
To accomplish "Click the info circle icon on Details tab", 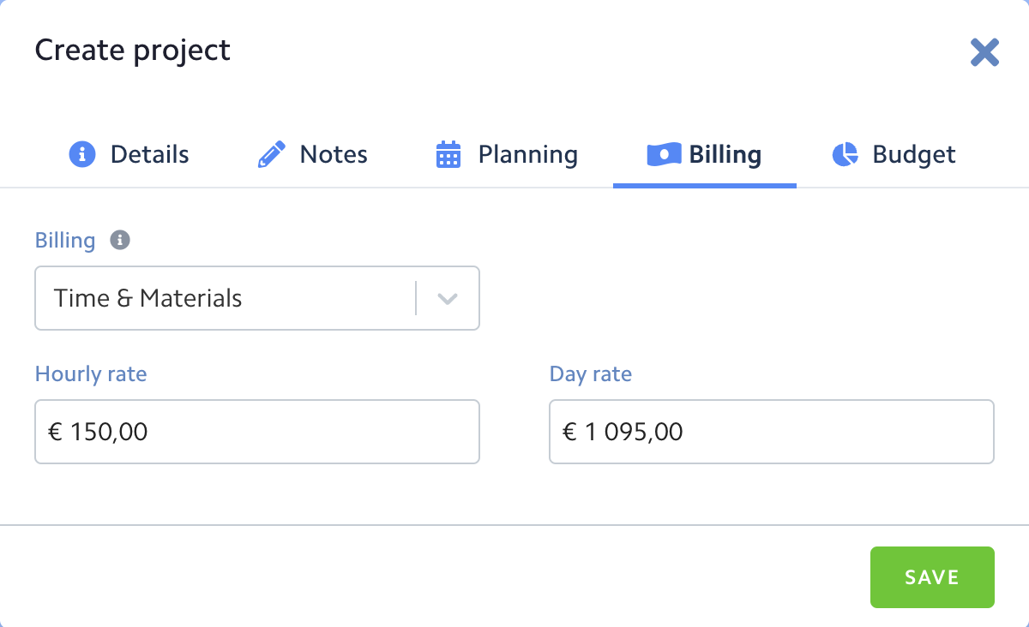I will pos(81,155).
